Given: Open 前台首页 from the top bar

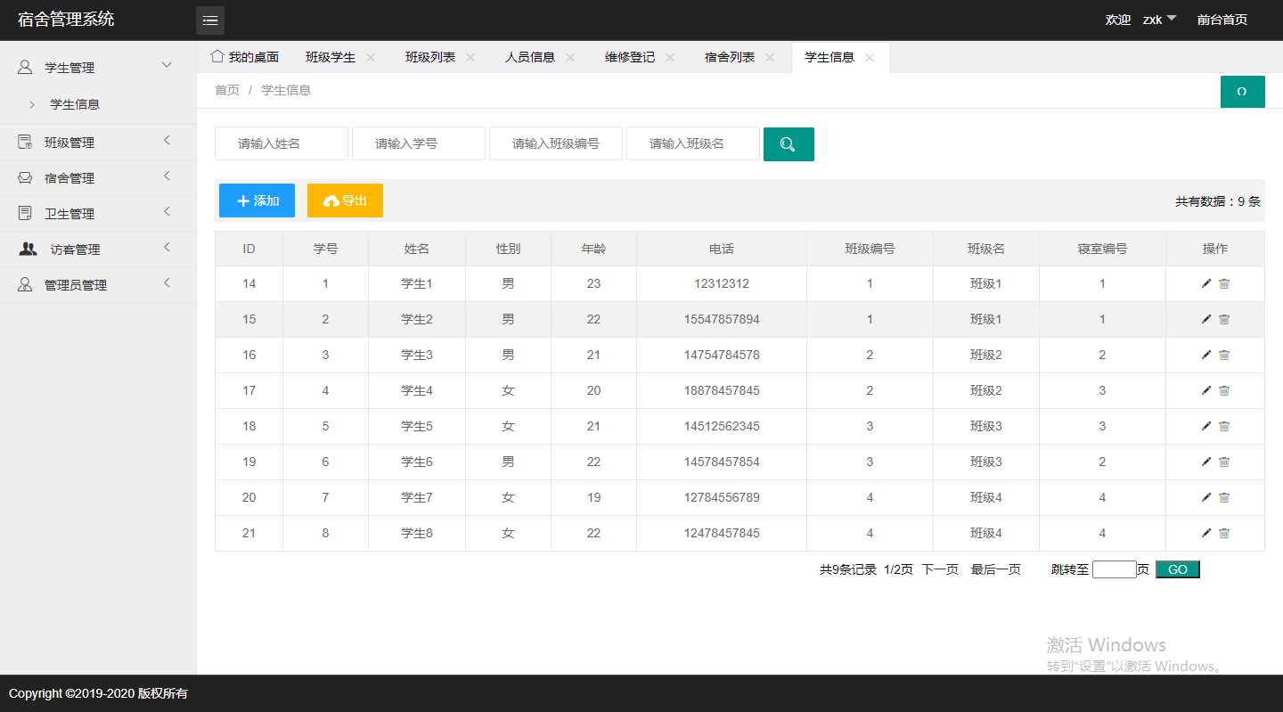Looking at the screenshot, I should point(1222,20).
